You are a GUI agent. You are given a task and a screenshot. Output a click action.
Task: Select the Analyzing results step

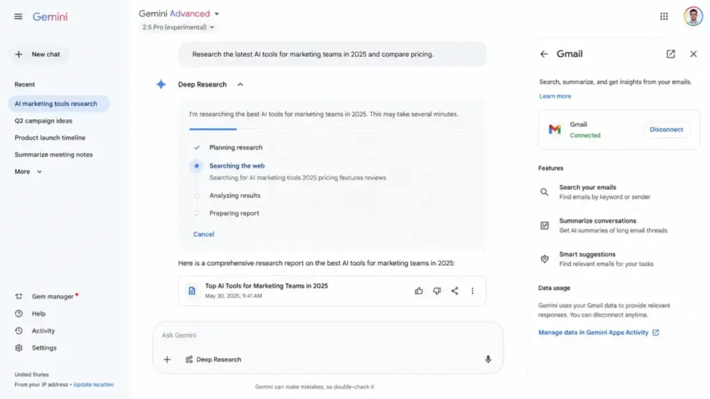pyautogui.click(x=234, y=195)
